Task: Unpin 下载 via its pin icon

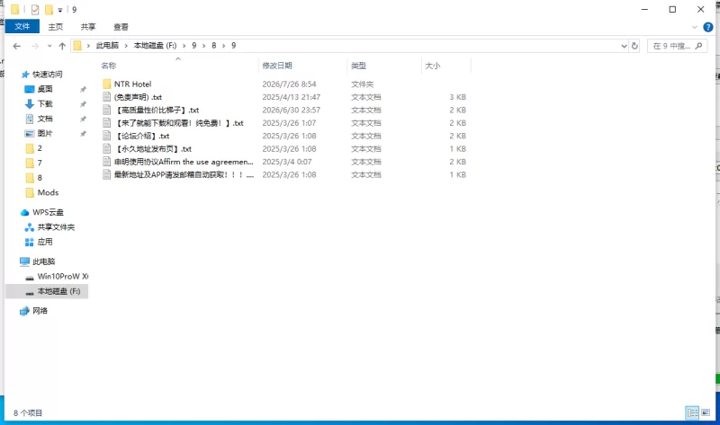Action: pos(83,104)
